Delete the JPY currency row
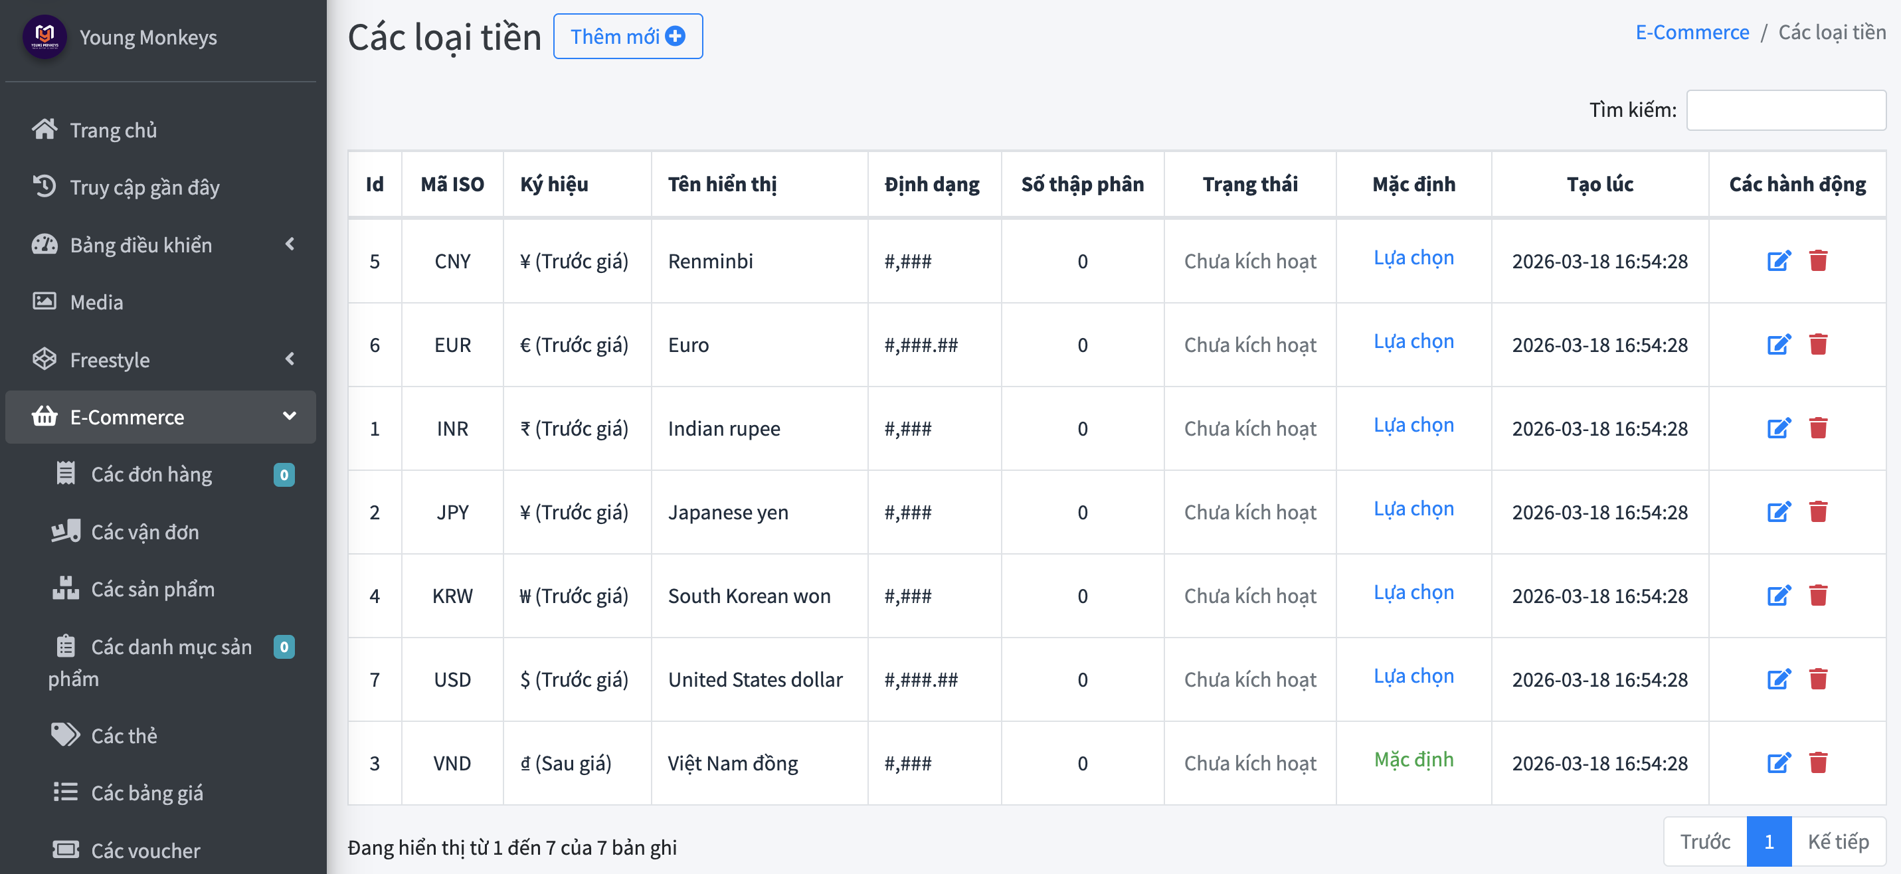The height and width of the screenshot is (874, 1901). pos(1819,511)
